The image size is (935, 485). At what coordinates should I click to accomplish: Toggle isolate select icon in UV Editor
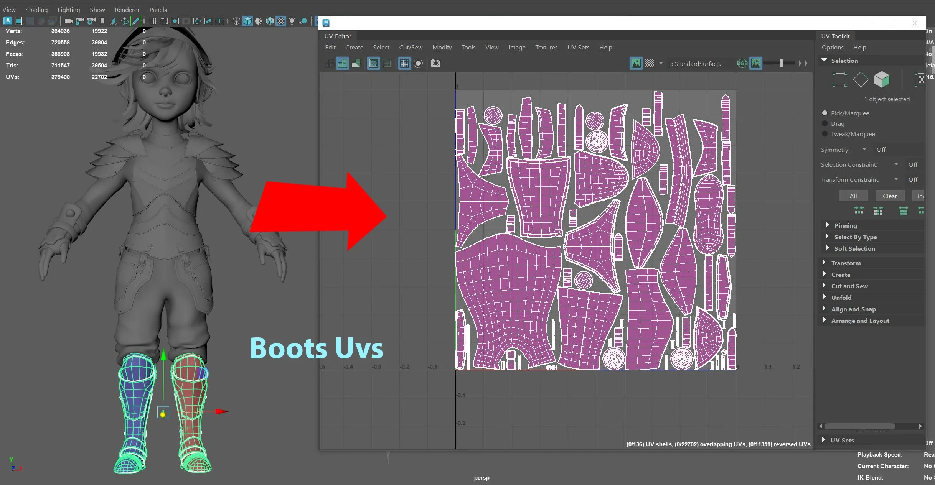tap(418, 63)
